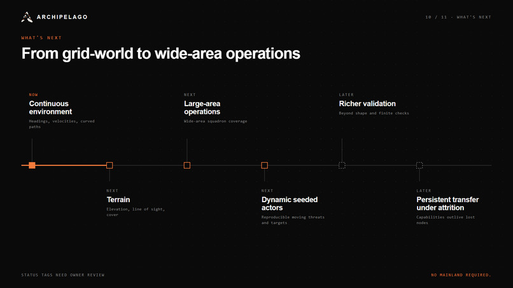Viewport: 513px width, 288px height.
Task: Click the 'Persistent transfer under attrition' title
Action: point(447,203)
